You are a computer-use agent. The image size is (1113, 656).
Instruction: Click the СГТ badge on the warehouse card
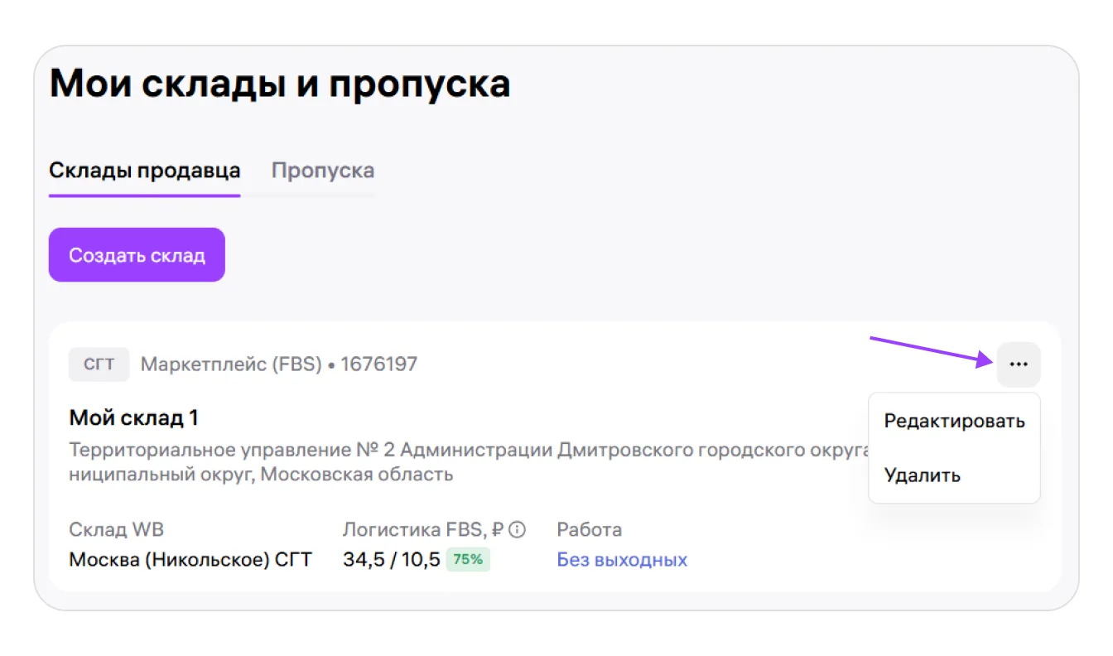pyautogui.click(x=99, y=364)
